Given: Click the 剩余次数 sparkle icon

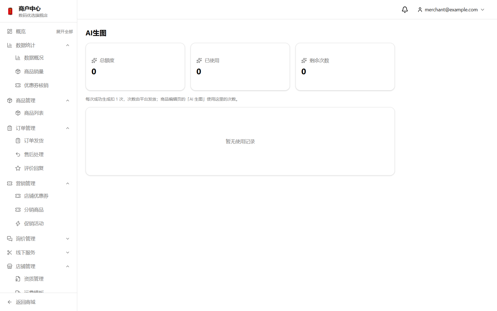Looking at the screenshot, I should 304,61.
